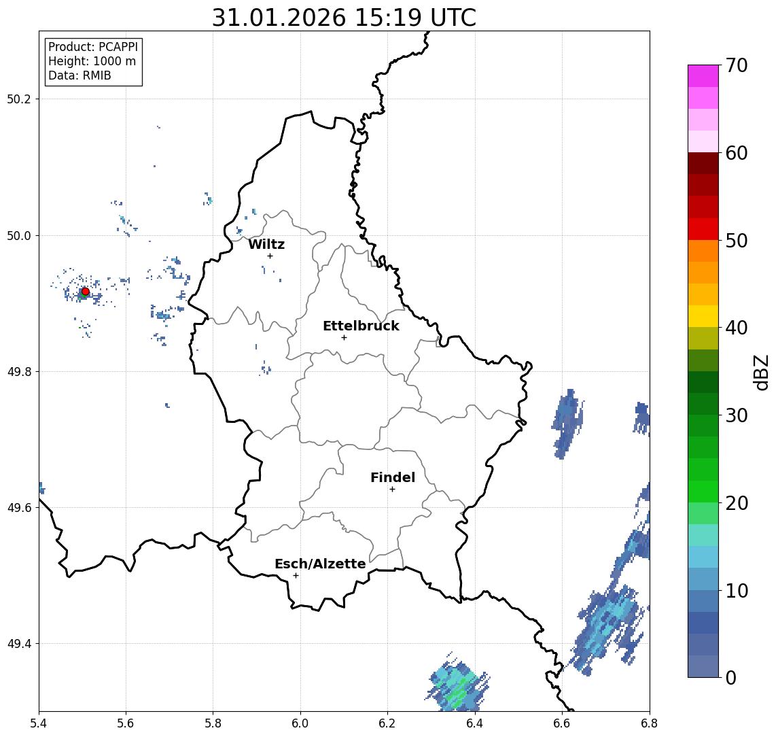The image size is (778, 737).
Task: Click the Ettelbruck cross marker
Action: (344, 338)
